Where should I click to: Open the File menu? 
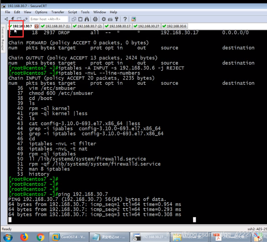[x=8, y=12]
